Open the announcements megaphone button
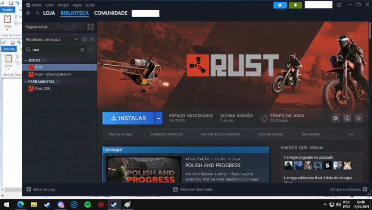 (x=280, y=5)
